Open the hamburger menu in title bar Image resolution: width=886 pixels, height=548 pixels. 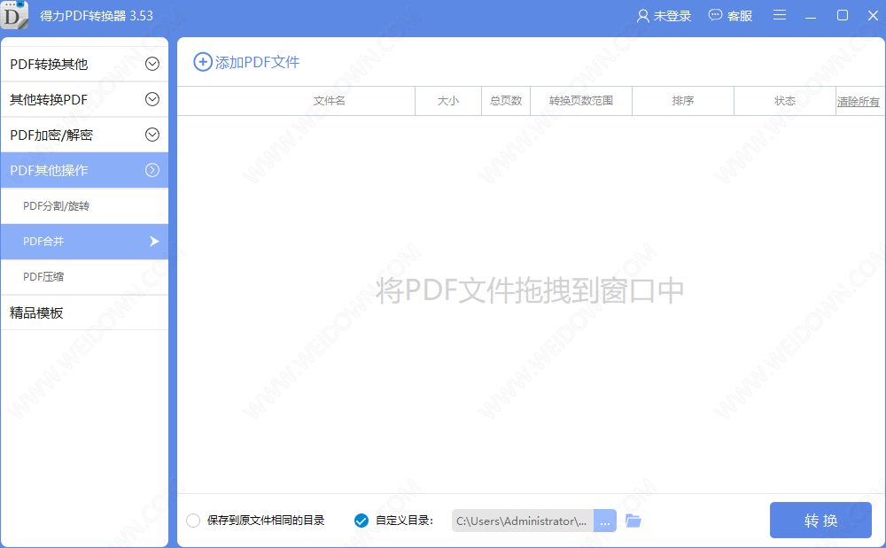click(779, 15)
